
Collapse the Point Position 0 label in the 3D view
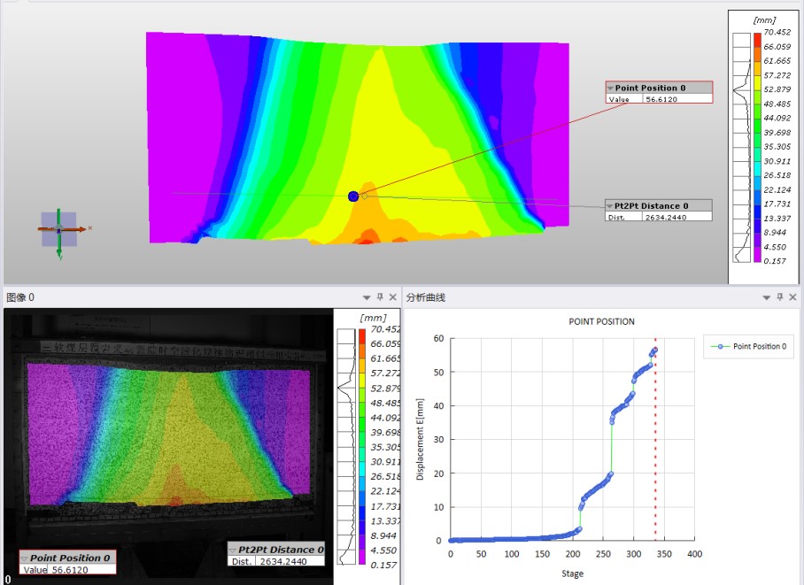coord(611,89)
